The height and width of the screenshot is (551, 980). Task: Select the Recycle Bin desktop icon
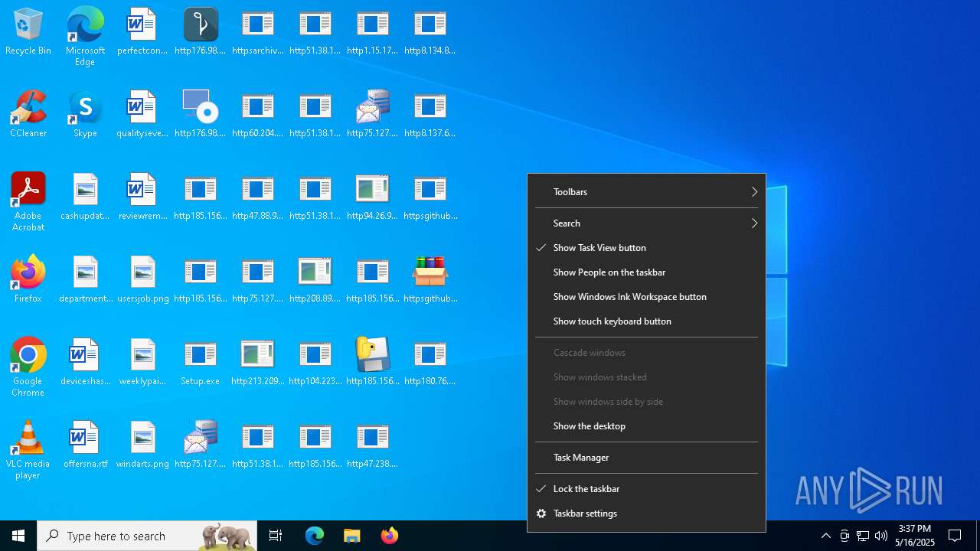pos(28,32)
